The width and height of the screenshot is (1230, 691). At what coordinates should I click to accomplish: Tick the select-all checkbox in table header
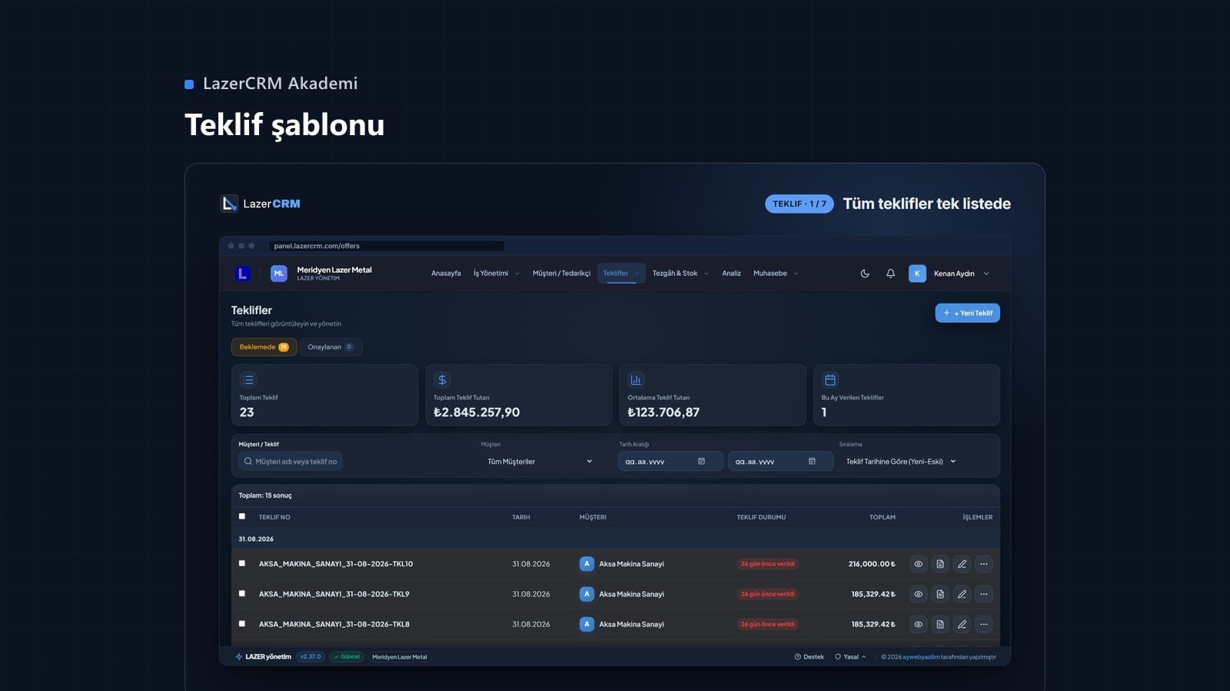pyautogui.click(x=242, y=517)
